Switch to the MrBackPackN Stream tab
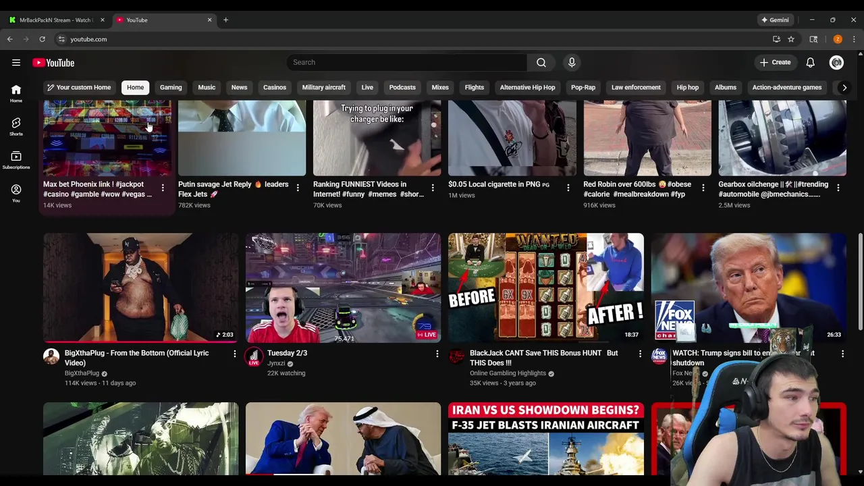The height and width of the screenshot is (486, 864). tap(55, 20)
